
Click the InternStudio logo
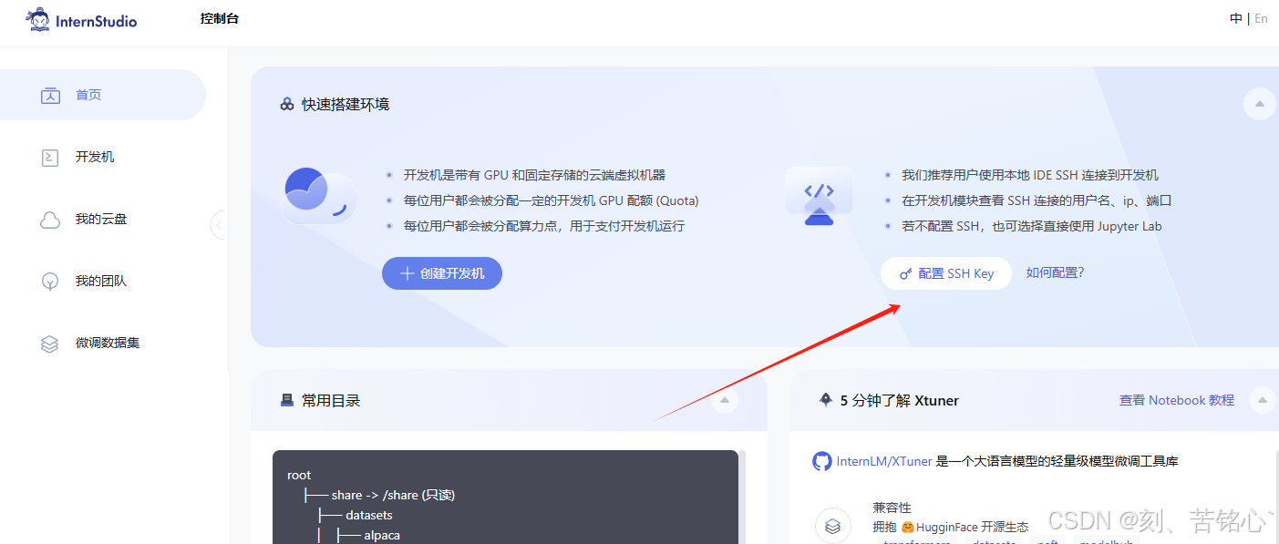tap(81, 19)
